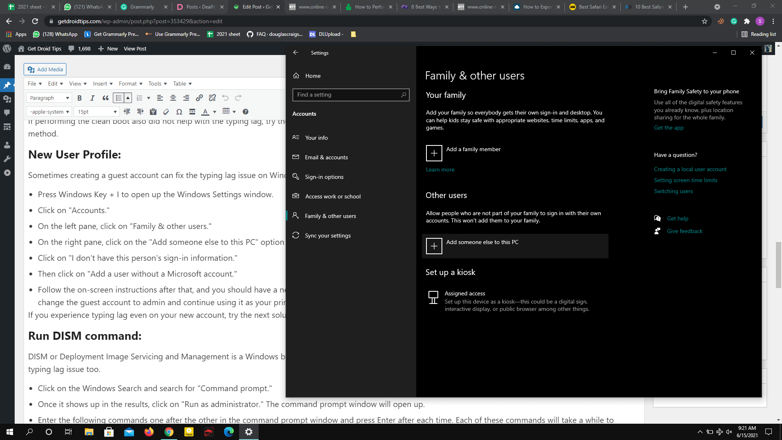Viewport: 782px width, 440px height.
Task: Insert a special character
Action: (179, 112)
